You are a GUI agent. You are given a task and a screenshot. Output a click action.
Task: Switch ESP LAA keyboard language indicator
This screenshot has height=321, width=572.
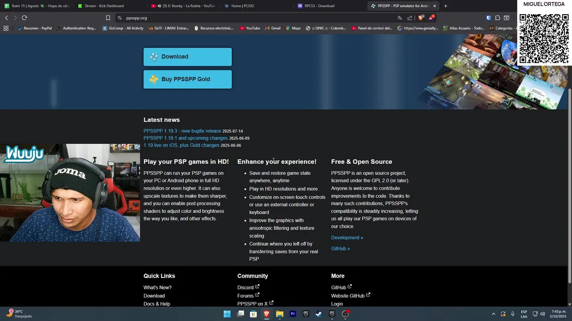pyautogui.click(x=524, y=314)
